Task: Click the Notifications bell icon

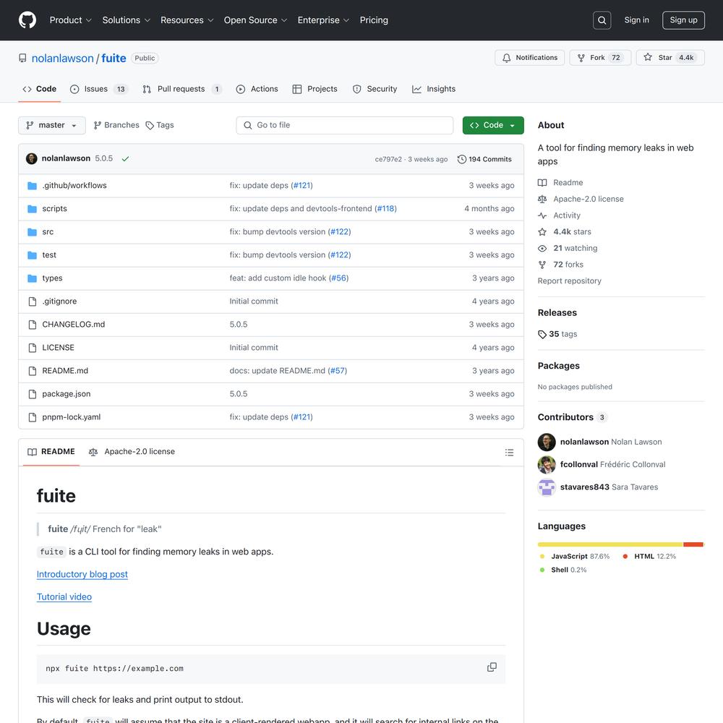Action: (506, 58)
